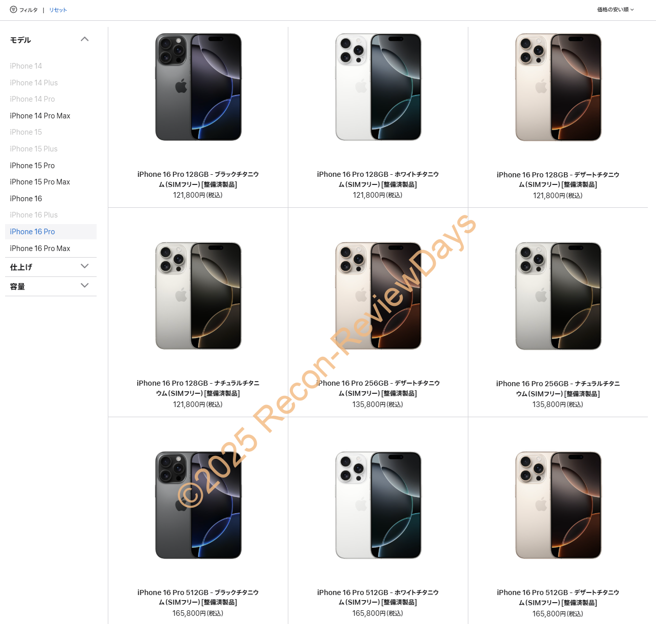656x624 pixels.
Task: Choose iPhone 15 Pro Max in model list
Action: point(40,182)
